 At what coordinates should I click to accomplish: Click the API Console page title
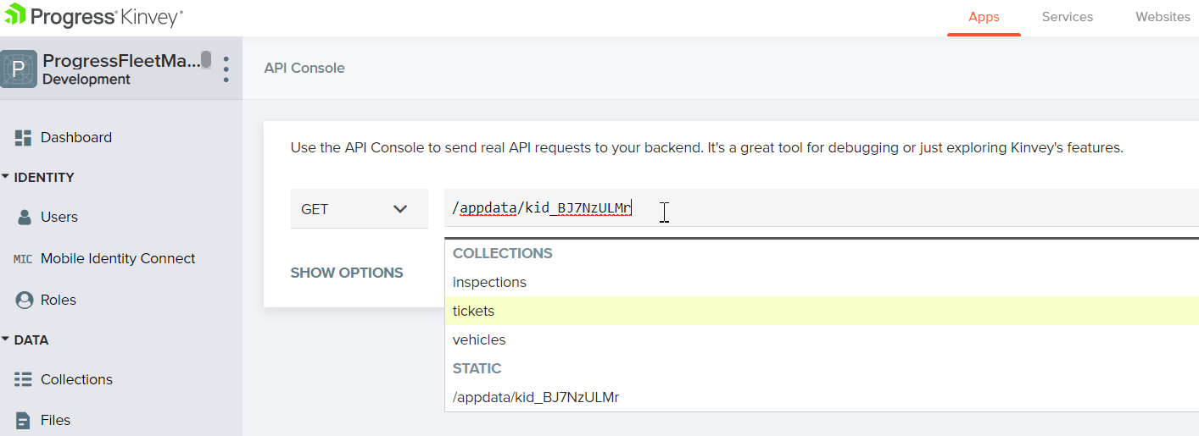tap(304, 68)
